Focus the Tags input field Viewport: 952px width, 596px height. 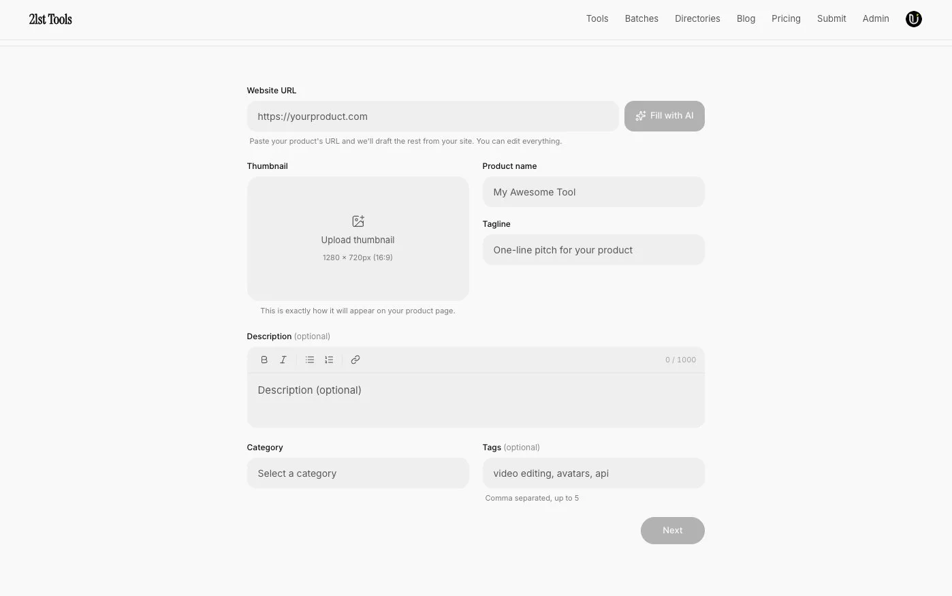(x=594, y=473)
